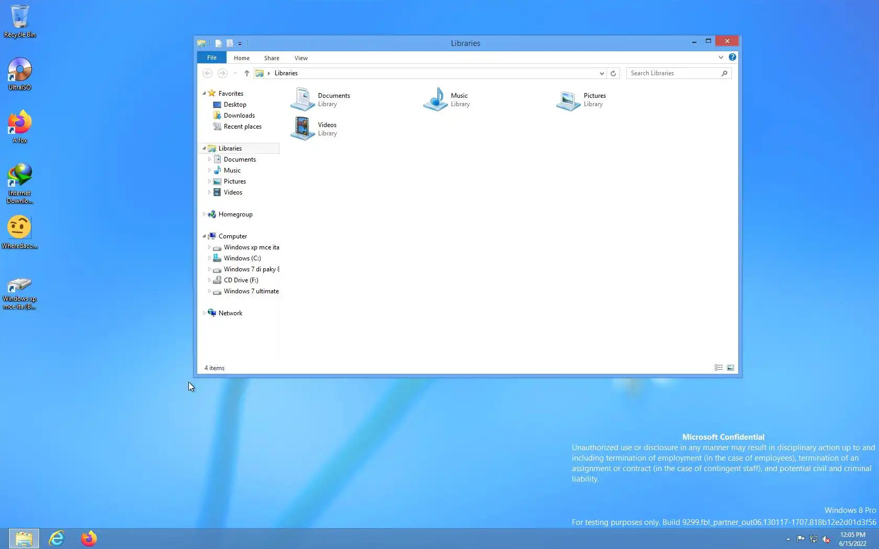Switch to the View ribbon tab
Image resolution: width=879 pixels, height=549 pixels.
[301, 58]
